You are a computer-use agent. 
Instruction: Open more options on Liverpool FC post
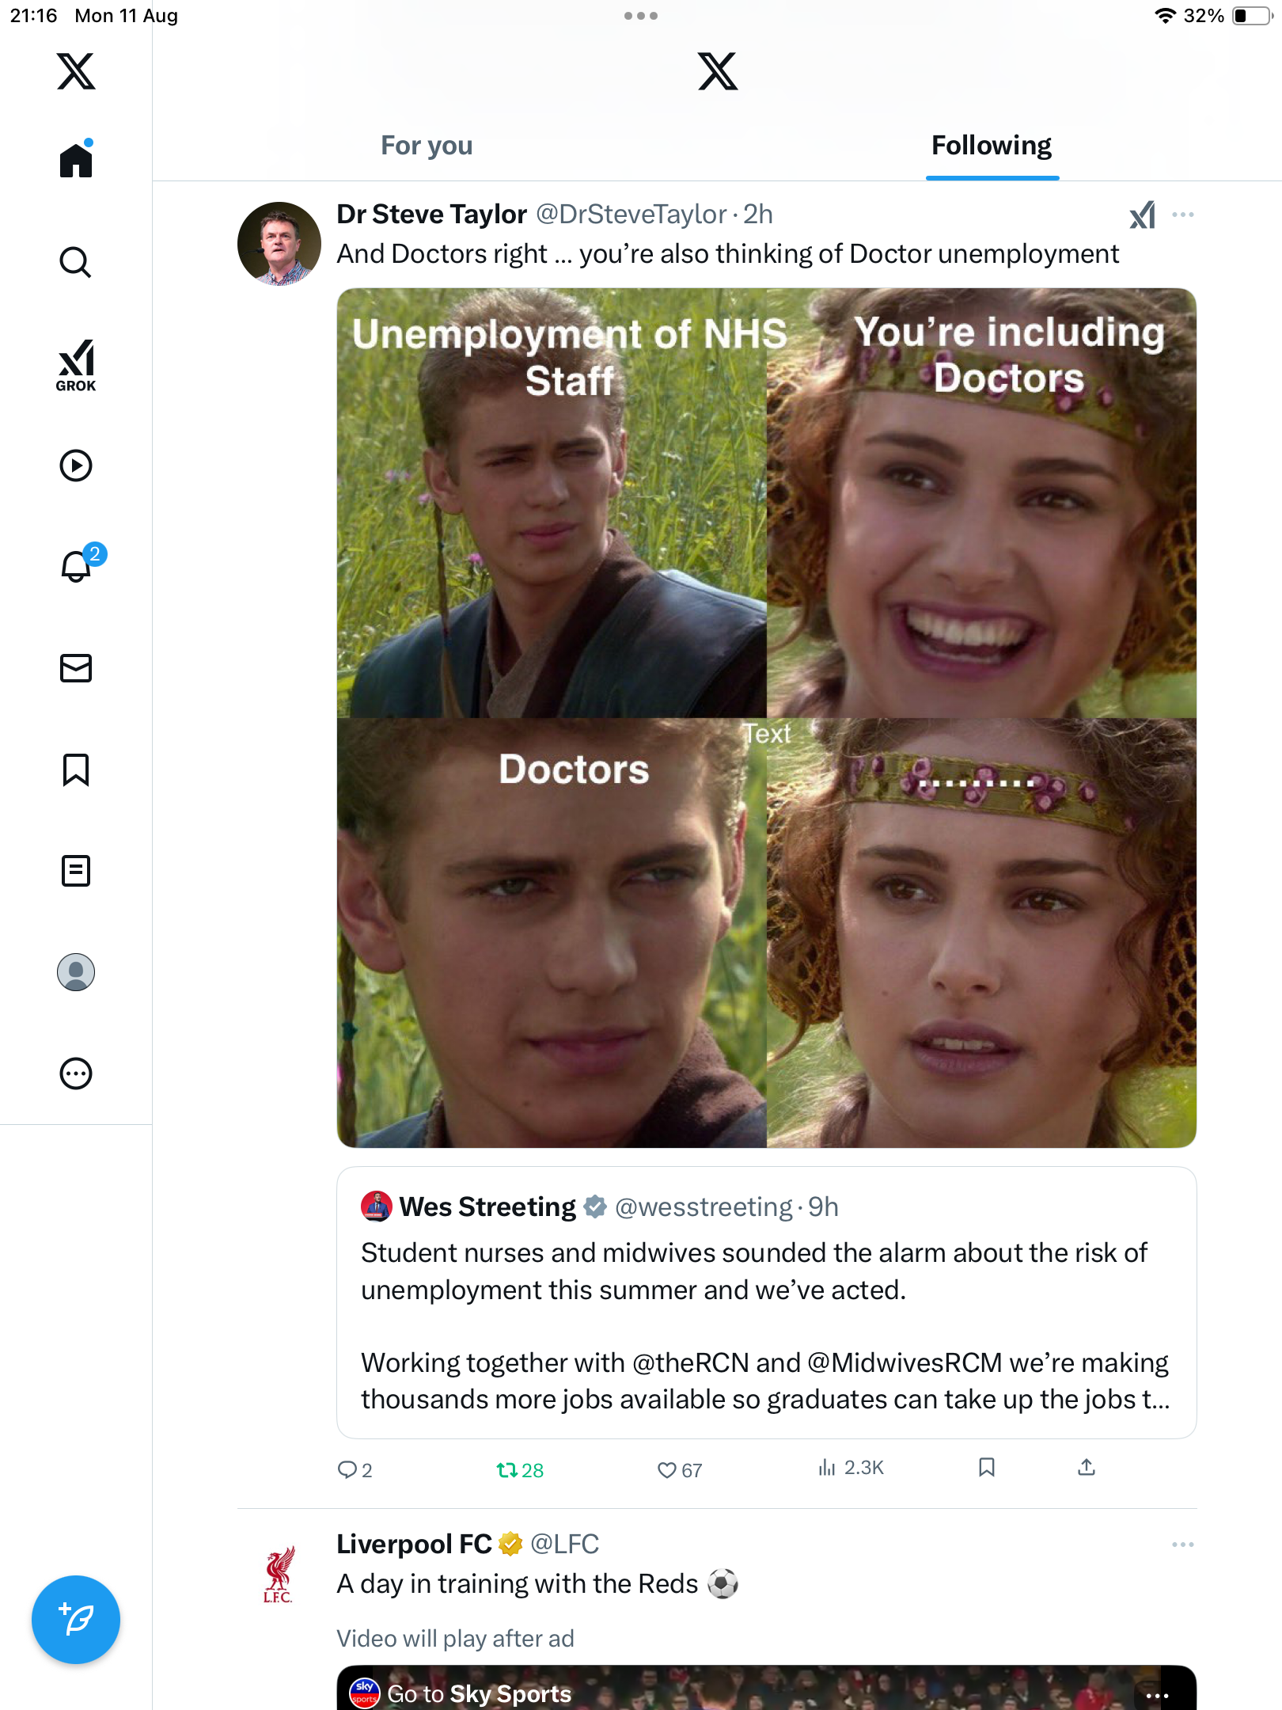[1183, 1545]
